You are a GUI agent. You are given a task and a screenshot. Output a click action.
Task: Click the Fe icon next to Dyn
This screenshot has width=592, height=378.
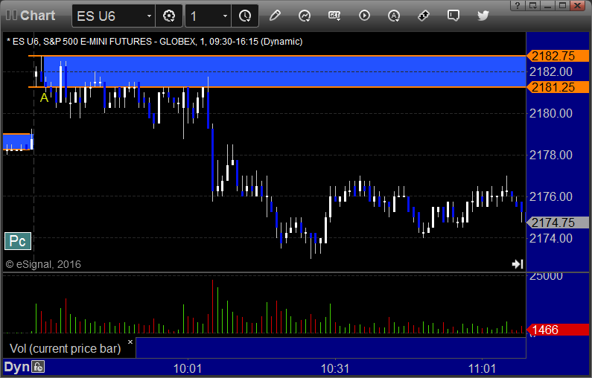tap(38, 367)
